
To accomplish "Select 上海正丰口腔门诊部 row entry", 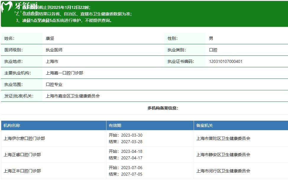I will point(22,171).
